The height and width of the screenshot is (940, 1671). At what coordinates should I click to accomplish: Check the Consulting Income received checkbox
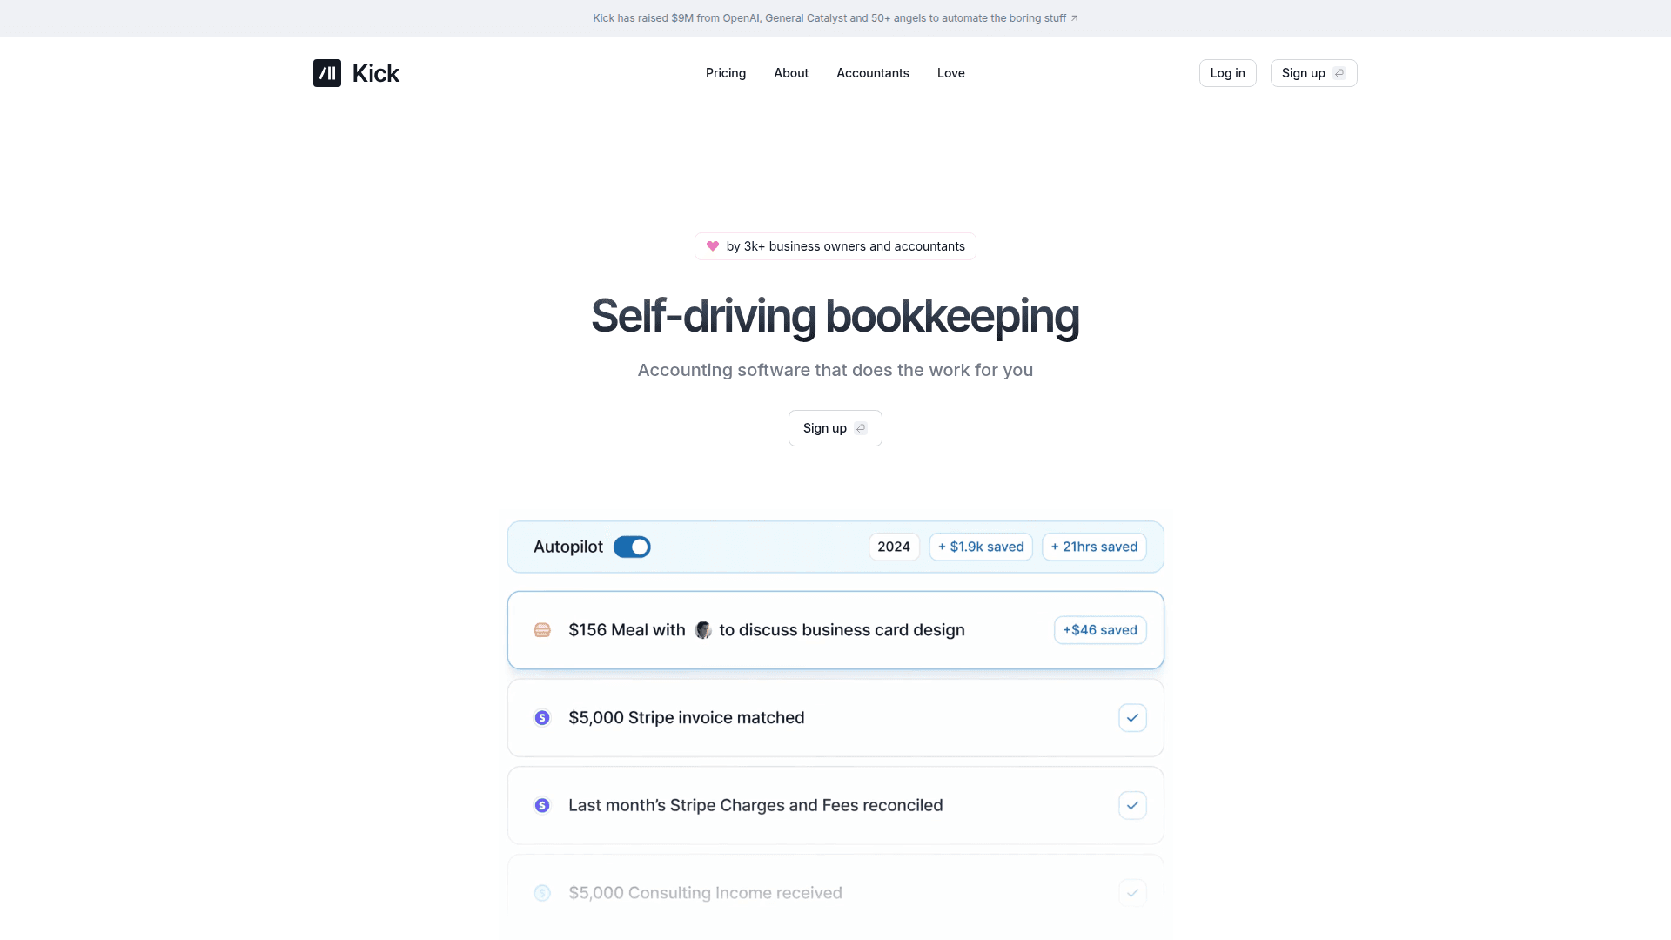[x=1132, y=893]
